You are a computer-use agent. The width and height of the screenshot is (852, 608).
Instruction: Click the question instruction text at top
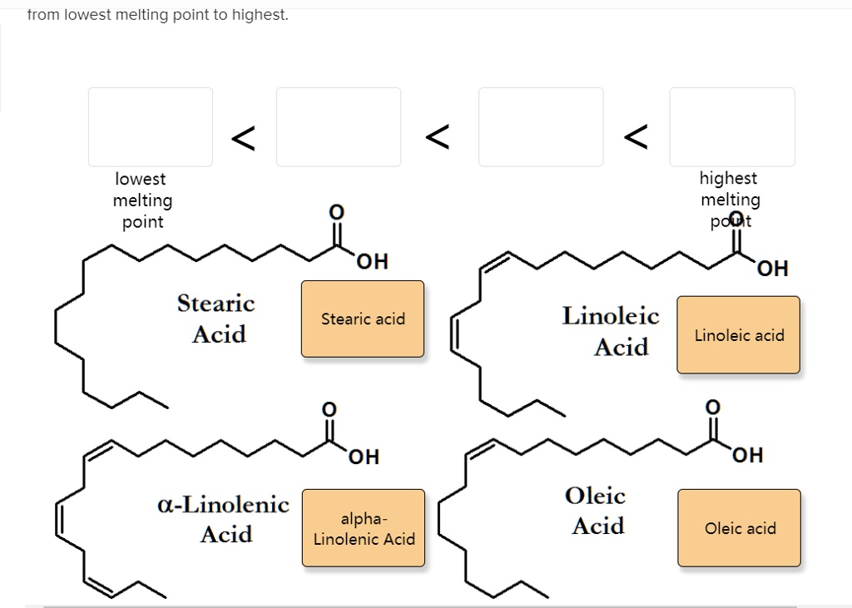coord(156,13)
